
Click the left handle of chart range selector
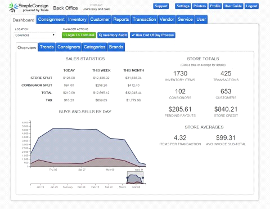tap(127, 177)
